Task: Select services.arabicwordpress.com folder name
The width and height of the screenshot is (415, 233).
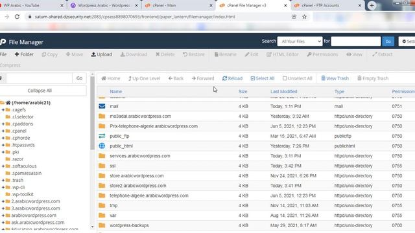Action: pyautogui.click(x=140, y=156)
